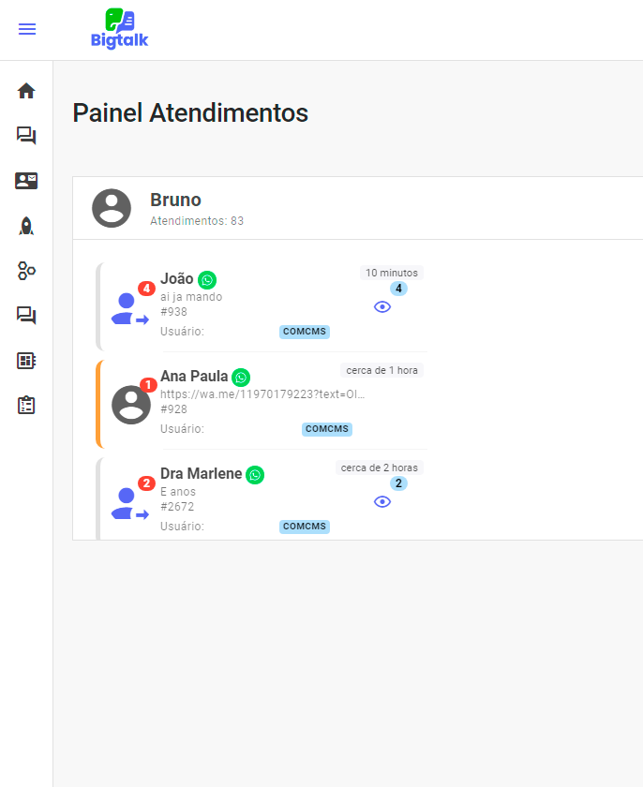The height and width of the screenshot is (787, 643).
Task: Click Bruno's user avatar
Action: [112, 208]
